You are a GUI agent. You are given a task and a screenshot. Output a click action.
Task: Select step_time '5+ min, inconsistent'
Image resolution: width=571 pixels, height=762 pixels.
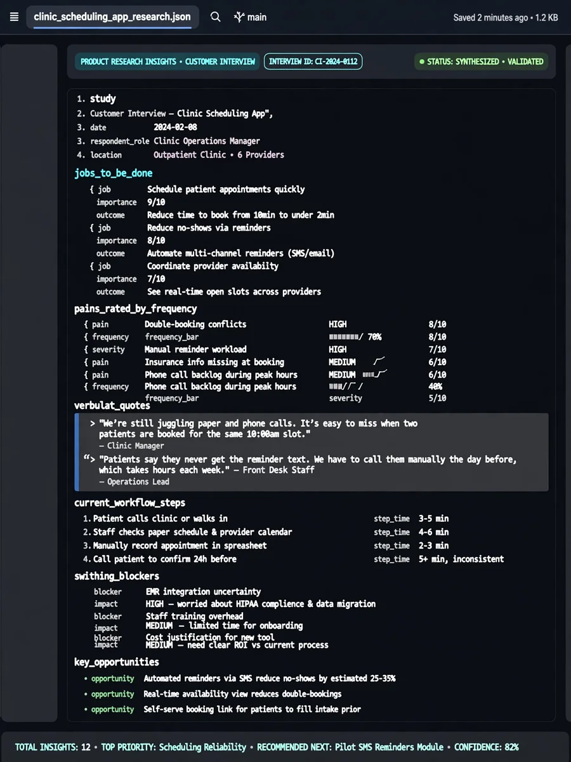click(461, 559)
